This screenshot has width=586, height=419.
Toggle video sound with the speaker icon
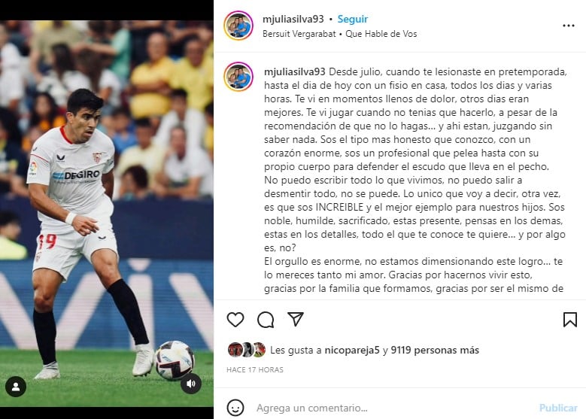pyautogui.click(x=191, y=384)
